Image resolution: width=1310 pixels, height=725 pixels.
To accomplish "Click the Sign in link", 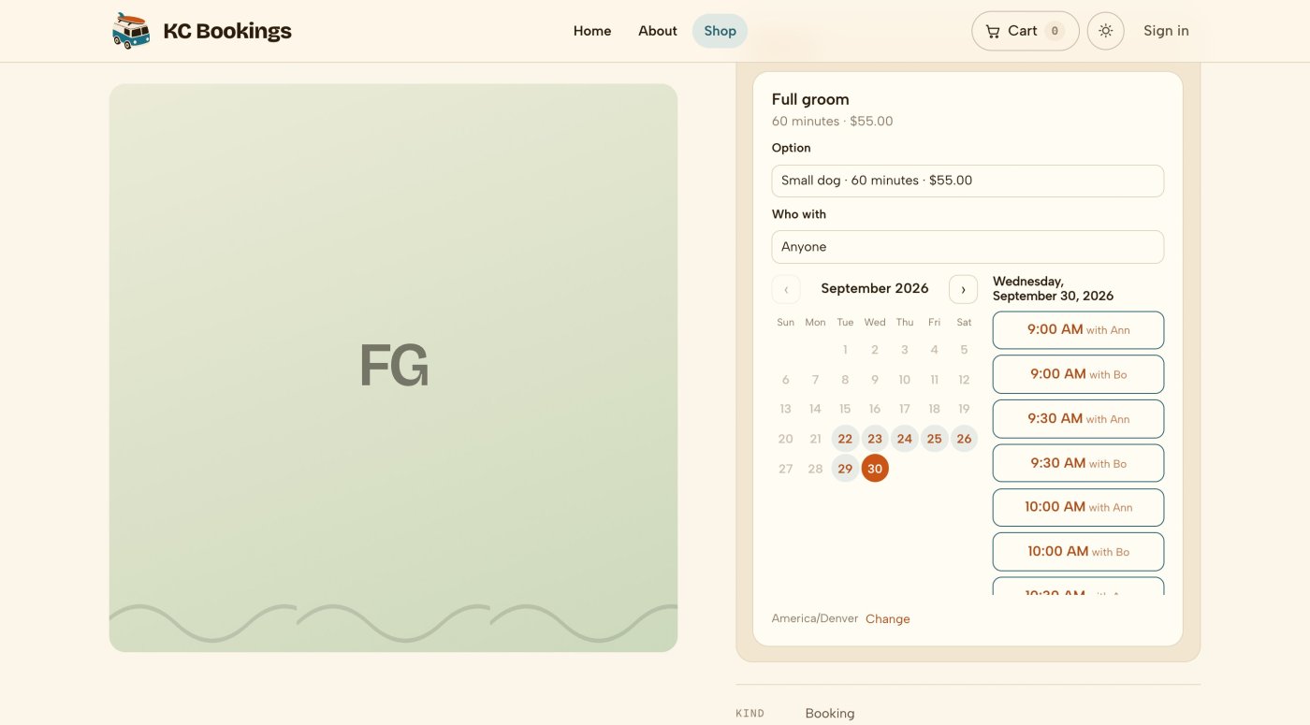I will (1166, 31).
